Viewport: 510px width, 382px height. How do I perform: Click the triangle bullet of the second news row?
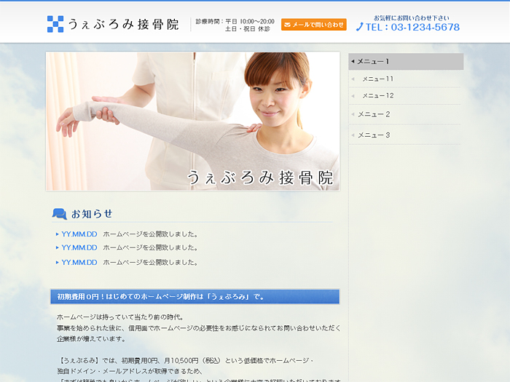pos(58,248)
